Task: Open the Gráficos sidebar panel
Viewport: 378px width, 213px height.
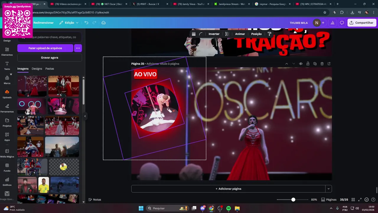Action: 7,182
